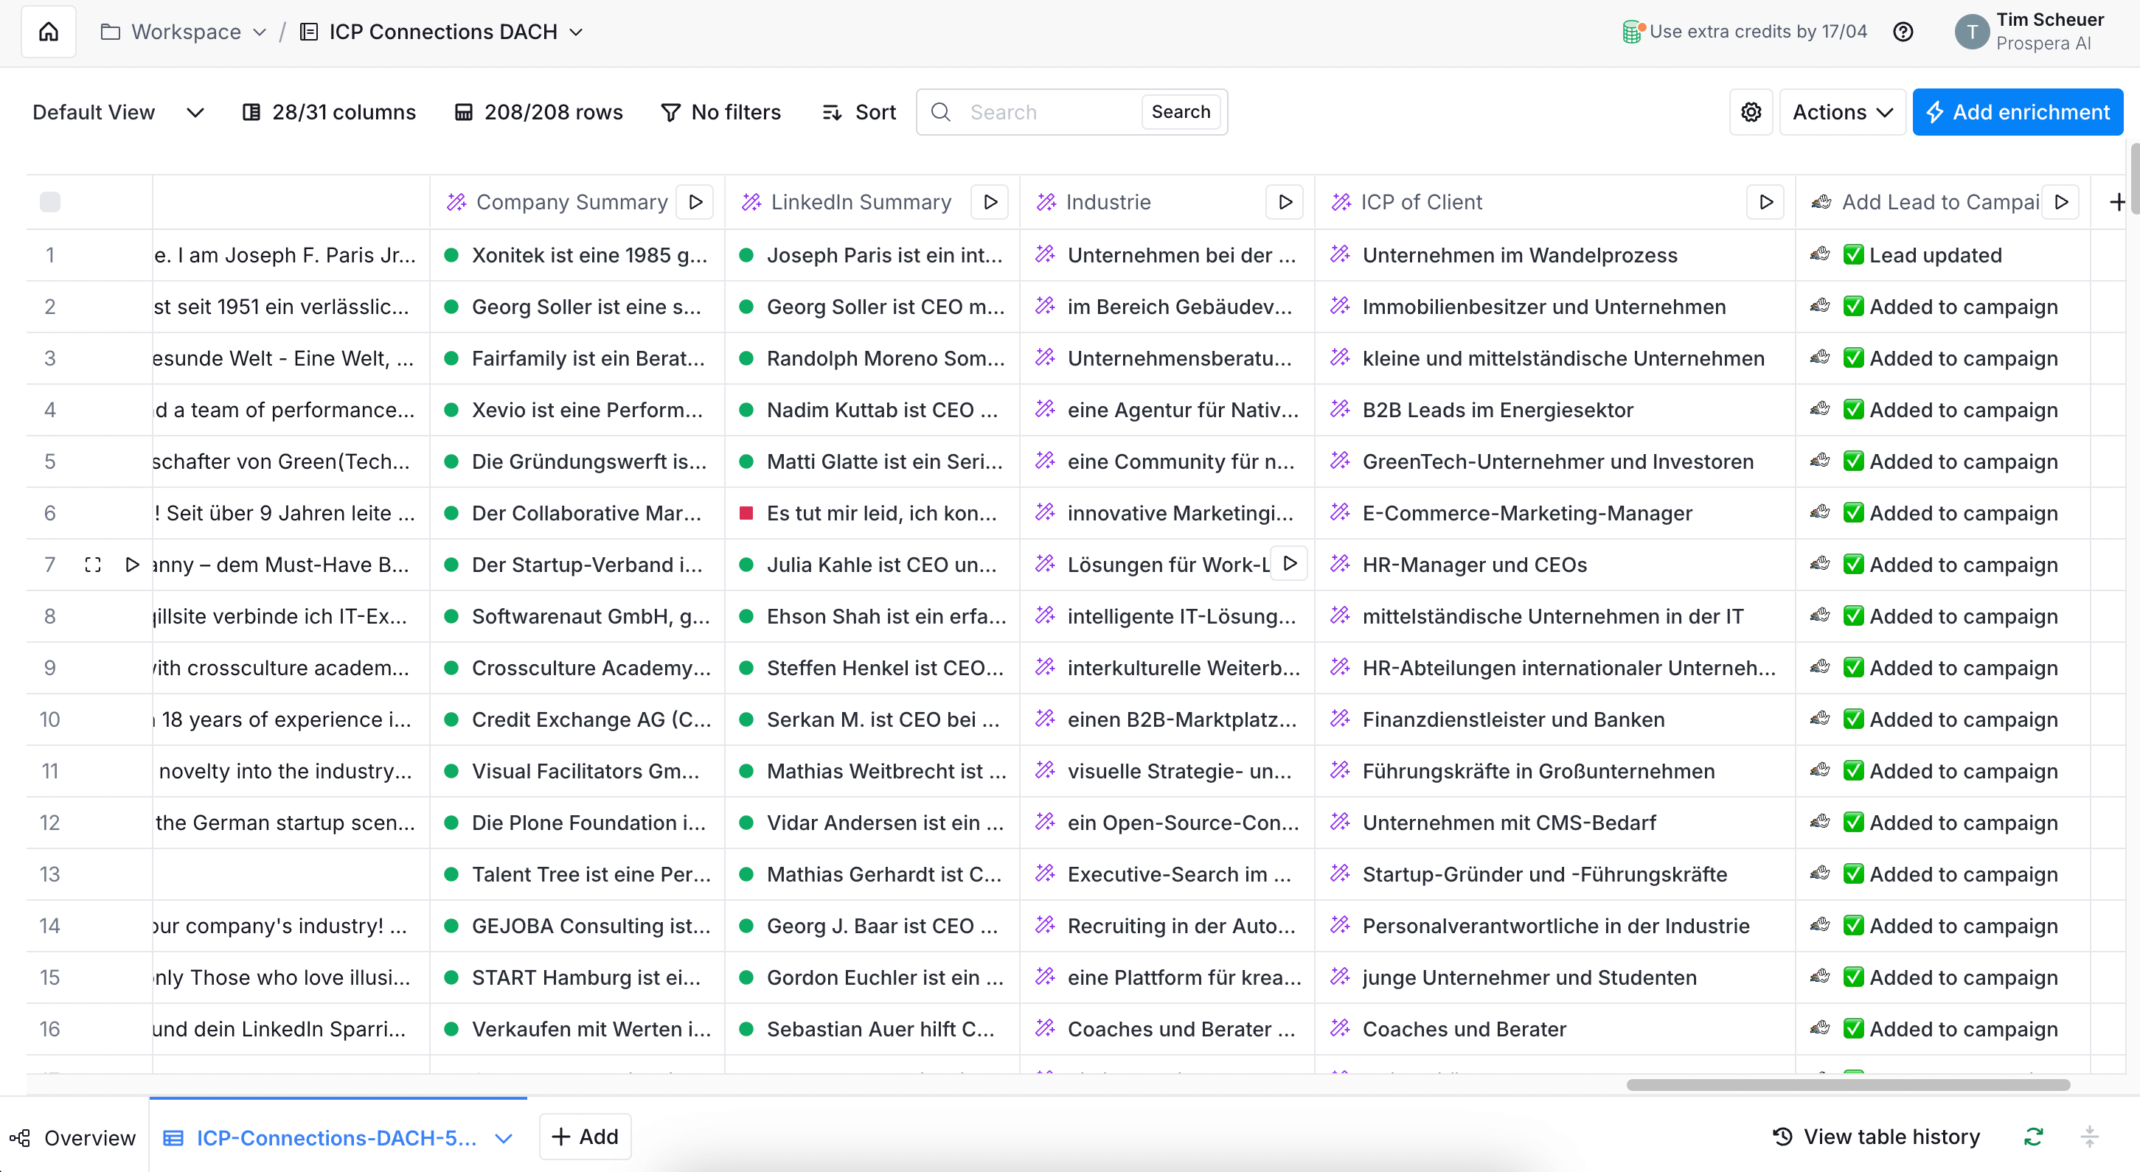2140x1172 pixels.
Task: Open View table history
Action: click(x=1877, y=1137)
